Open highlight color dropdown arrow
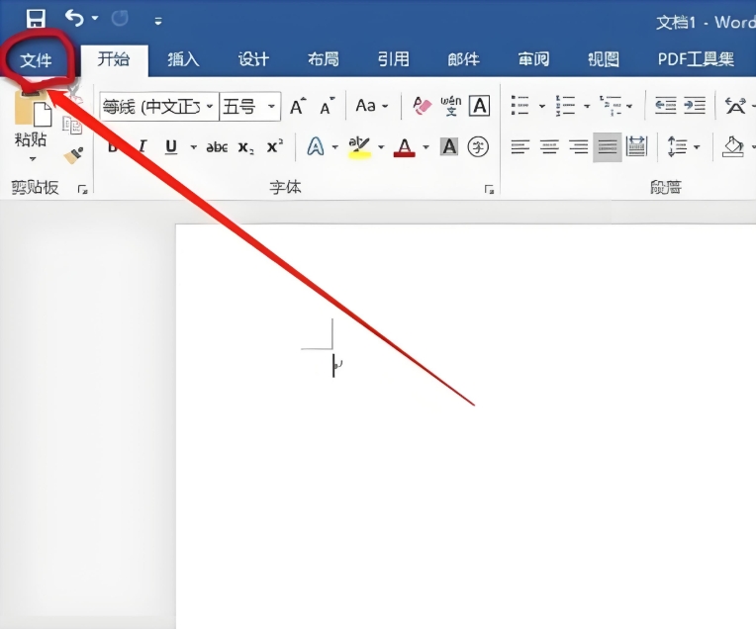The width and height of the screenshot is (756, 629). (381, 147)
